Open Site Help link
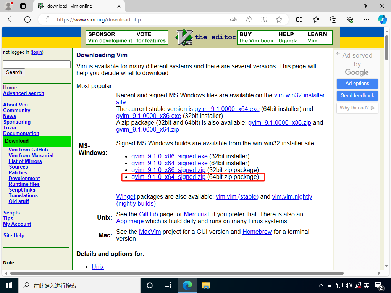The image size is (391, 293). (x=14, y=235)
